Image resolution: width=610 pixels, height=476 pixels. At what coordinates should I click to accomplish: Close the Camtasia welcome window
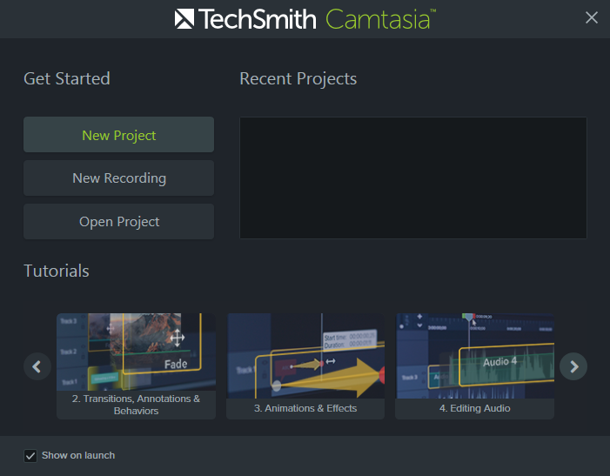pos(592,17)
